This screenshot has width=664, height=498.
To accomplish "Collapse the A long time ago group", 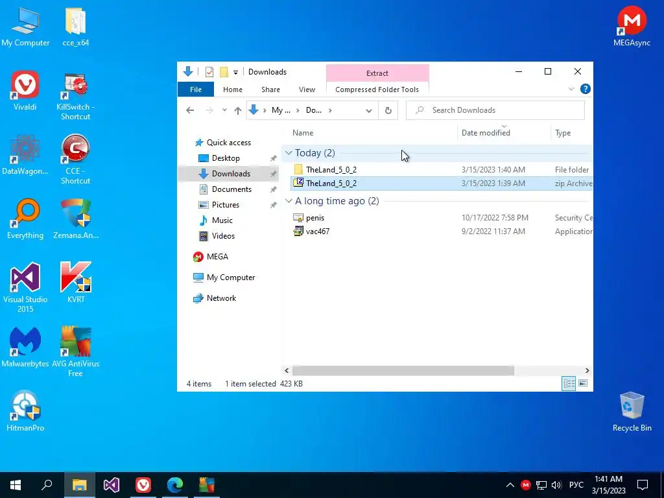I will pos(289,201).
